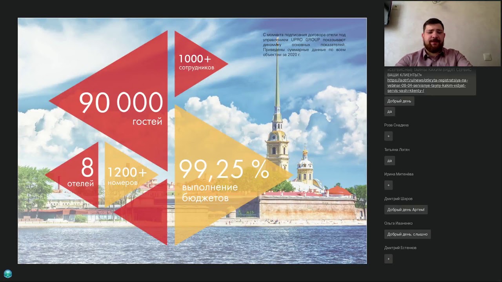
Task: Click the '+' message under Дмитрий Естенков
Action: click(x=389, y=259)
